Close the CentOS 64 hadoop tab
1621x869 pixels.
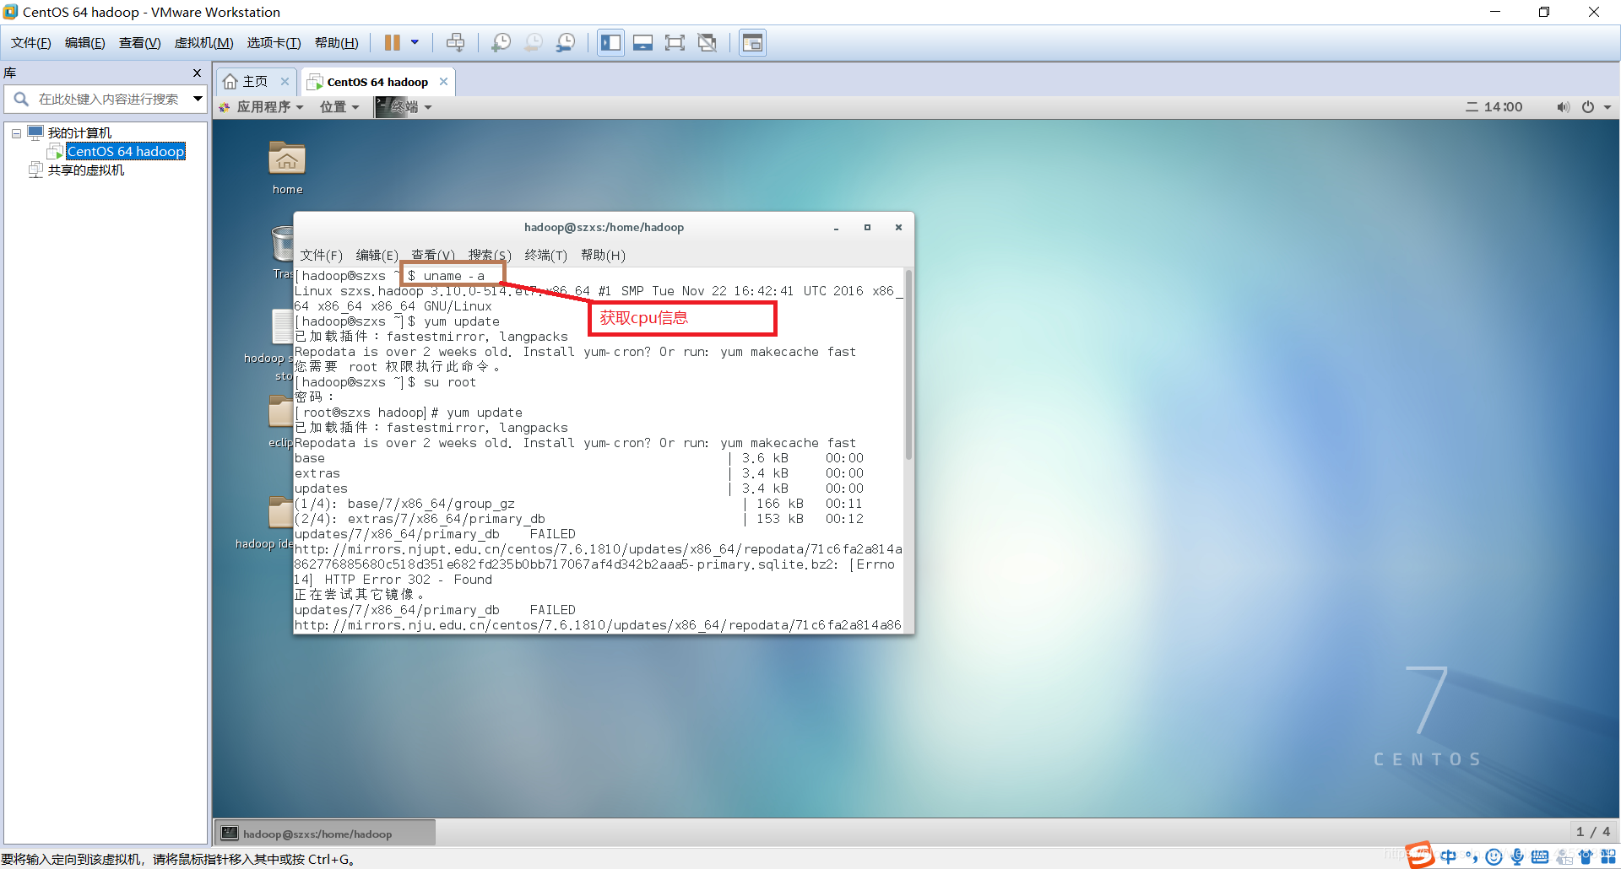point(444,82)
